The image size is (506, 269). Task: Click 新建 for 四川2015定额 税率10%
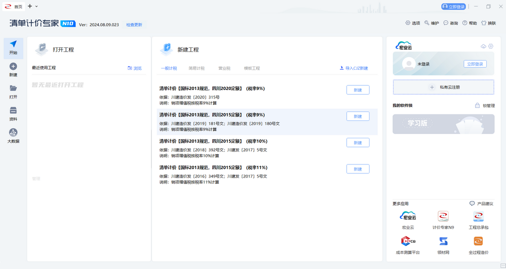[x=358, y=143]
